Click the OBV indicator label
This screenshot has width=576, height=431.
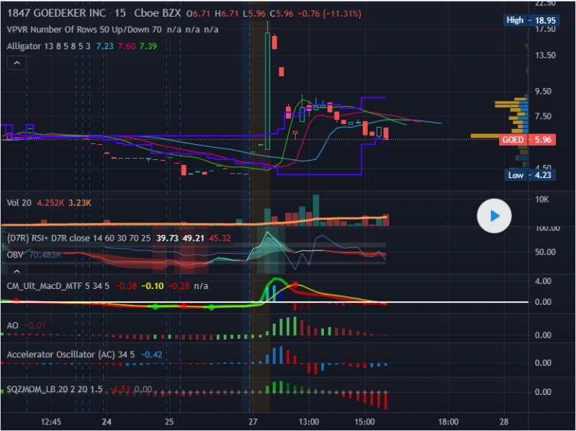pyautogui.click(x=16, y=254)
